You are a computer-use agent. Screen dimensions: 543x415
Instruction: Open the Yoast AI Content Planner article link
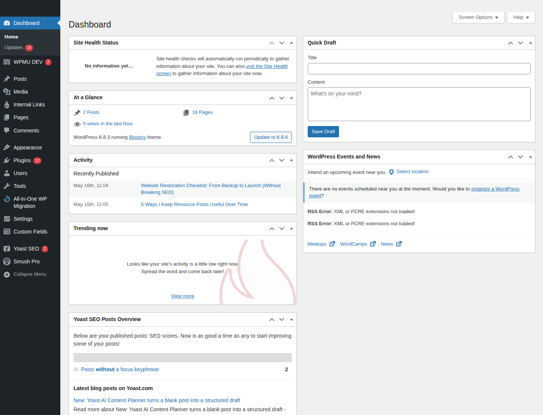[157, 400]
